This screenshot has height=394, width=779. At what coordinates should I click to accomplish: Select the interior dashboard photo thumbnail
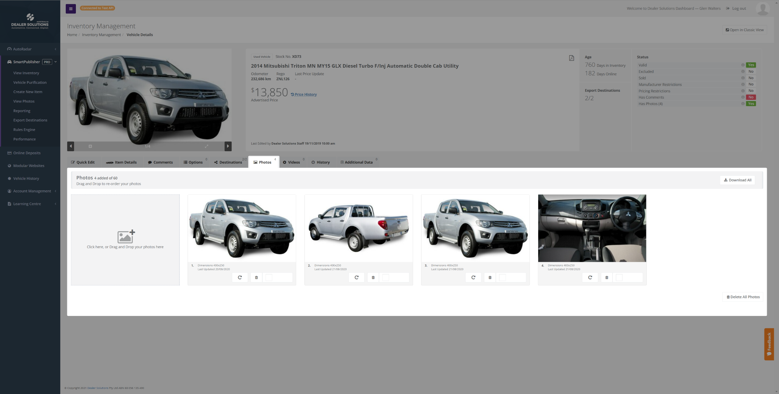(592, 228)
